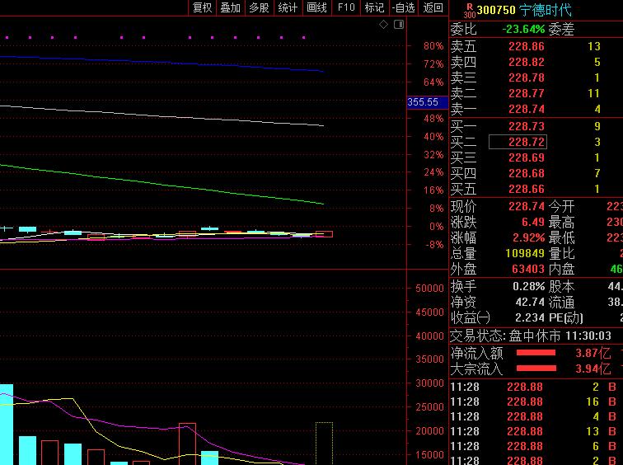
Task: Click the 买一 price 228.73
Action: pos(526,126)
